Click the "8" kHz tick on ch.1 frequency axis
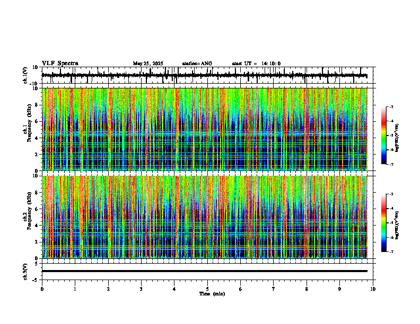This screenshot has width=420, height=324. [37, 105]
